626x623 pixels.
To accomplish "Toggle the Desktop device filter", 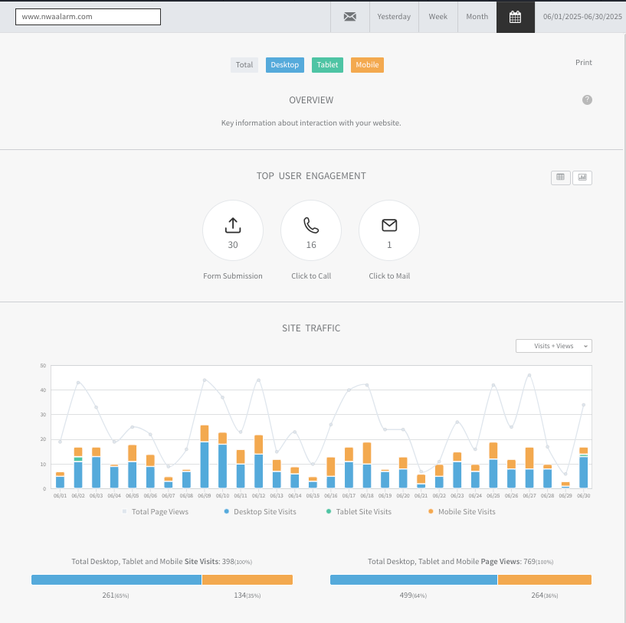I will [285, 65].
